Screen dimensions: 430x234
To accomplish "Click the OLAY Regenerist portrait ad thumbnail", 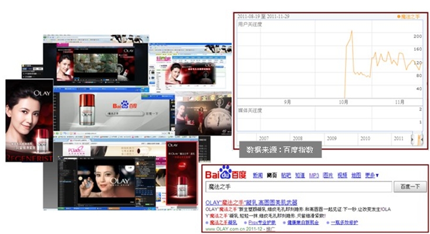I will [29, 121].
